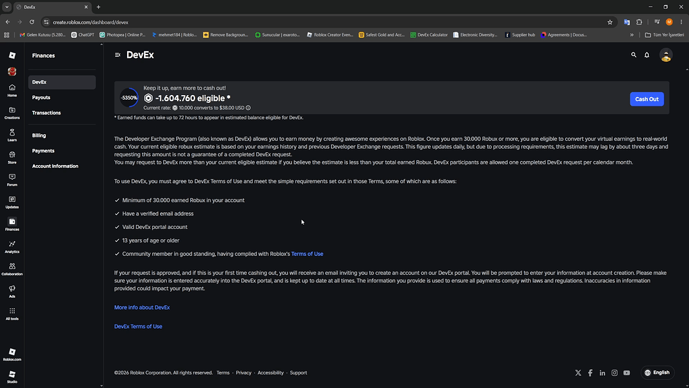
Task: Open the YouTube social icon
Action: click(x=626, y=373)
